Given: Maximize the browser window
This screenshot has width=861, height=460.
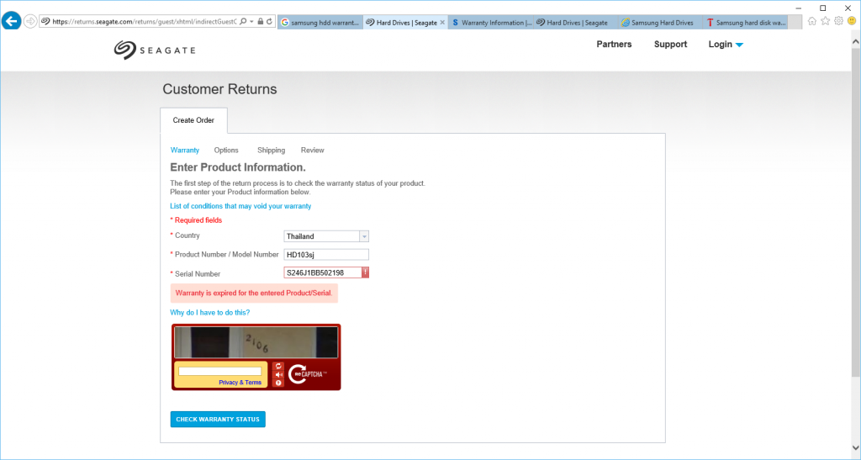Looking at the screenshot, I should pos(822,8).
